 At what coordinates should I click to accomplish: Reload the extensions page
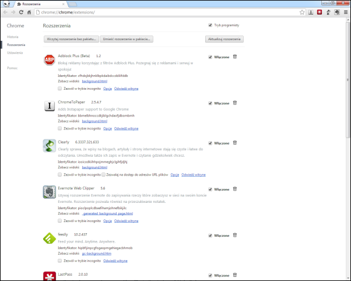coord(21,12)
